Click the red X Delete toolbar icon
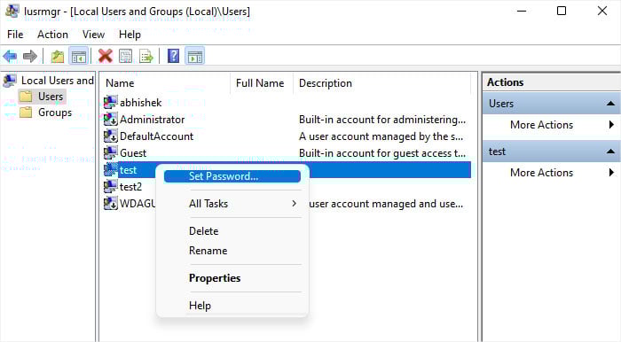 (x=106, y=56)
